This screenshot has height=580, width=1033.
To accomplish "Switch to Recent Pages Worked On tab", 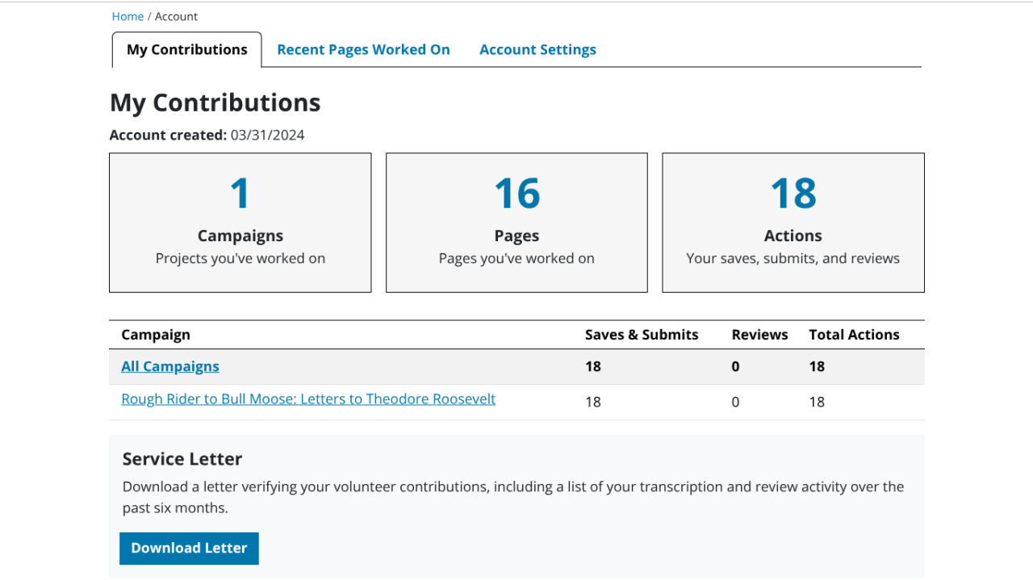I will tap(363, 50).
